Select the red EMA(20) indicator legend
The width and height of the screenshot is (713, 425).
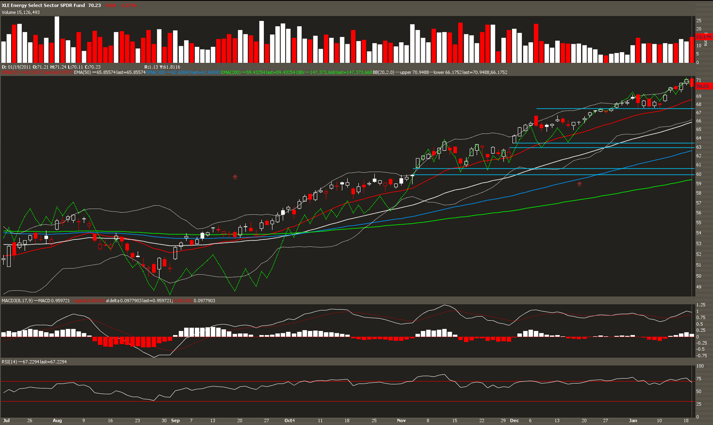[x=37, y=72]
